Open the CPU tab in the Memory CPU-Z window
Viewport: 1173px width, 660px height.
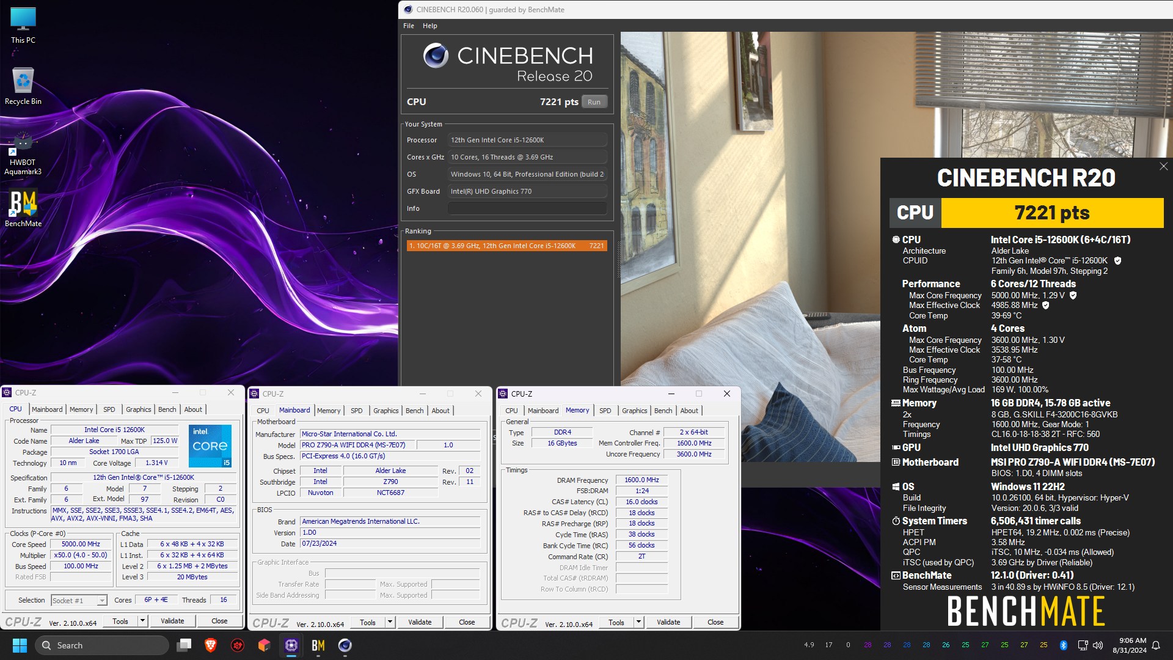click(x=512, y=411)
